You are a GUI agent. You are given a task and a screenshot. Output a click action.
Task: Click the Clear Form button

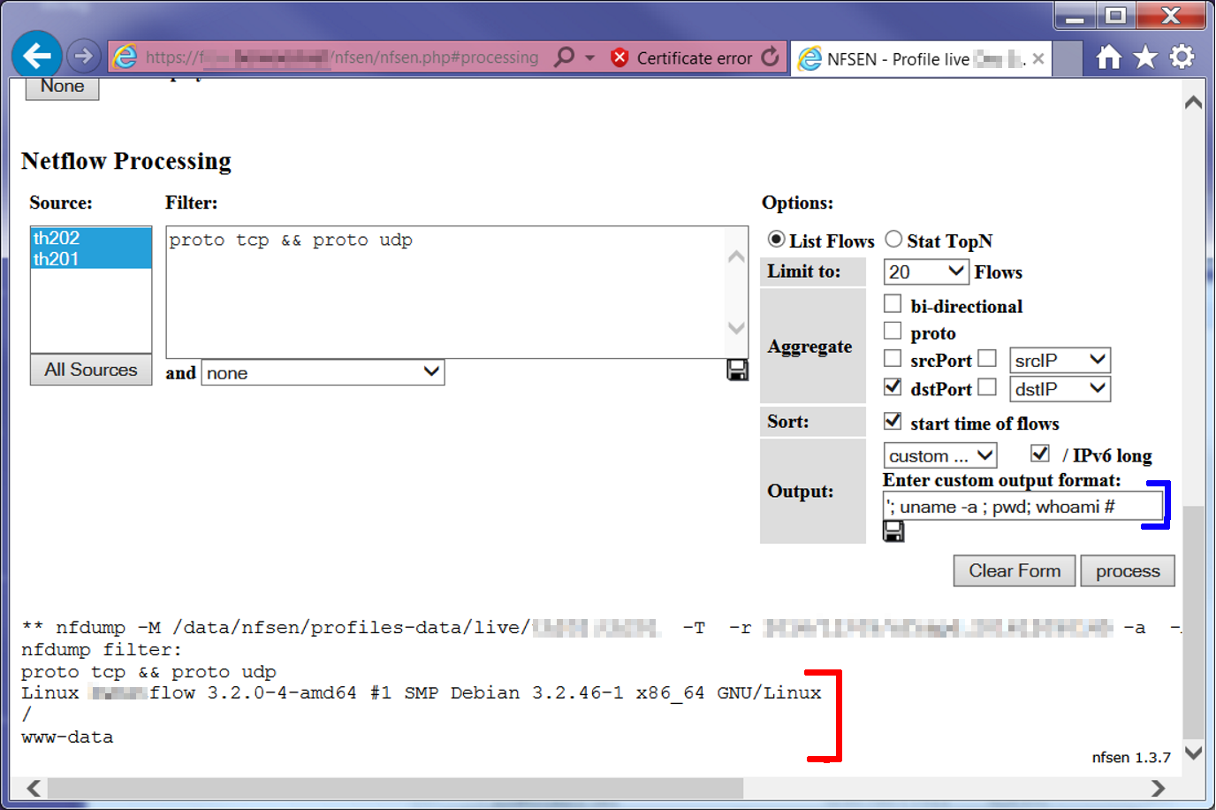(1014, 571)
